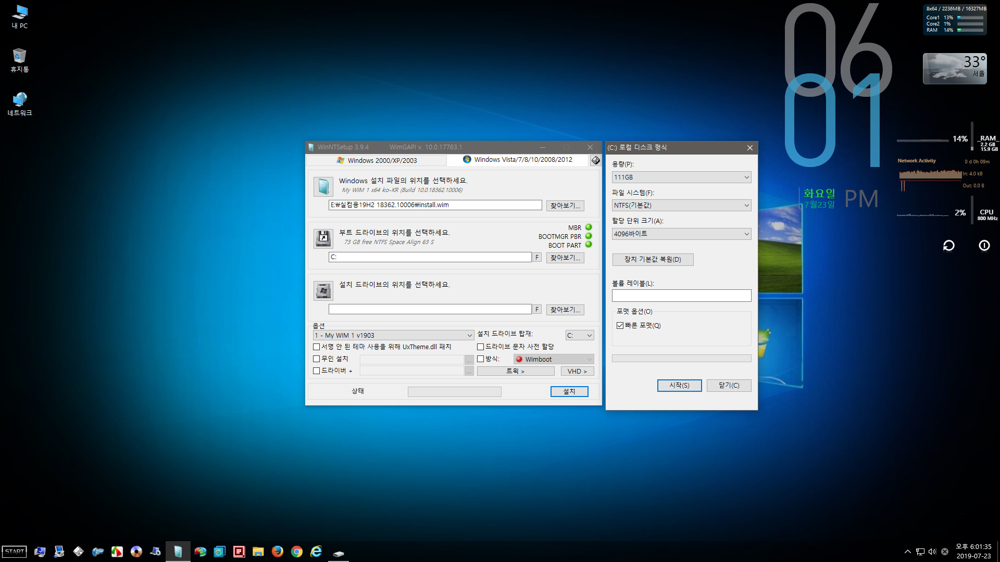Viewport: 1000px width, 562px height.
Task: Click the 볼륨 레이블 input field
Action: click(681, 296)
